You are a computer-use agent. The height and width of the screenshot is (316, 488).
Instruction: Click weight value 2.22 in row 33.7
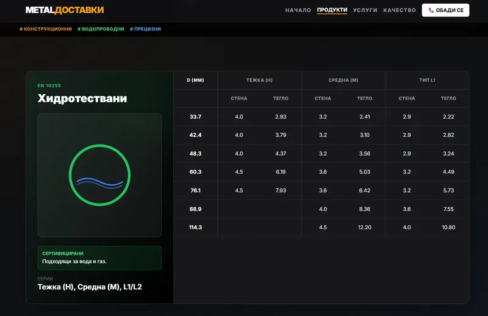(x=448, y=117)
